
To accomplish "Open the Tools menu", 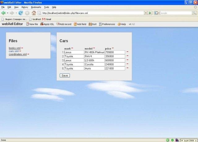I will pyautogui.click(x=46, y=7).
